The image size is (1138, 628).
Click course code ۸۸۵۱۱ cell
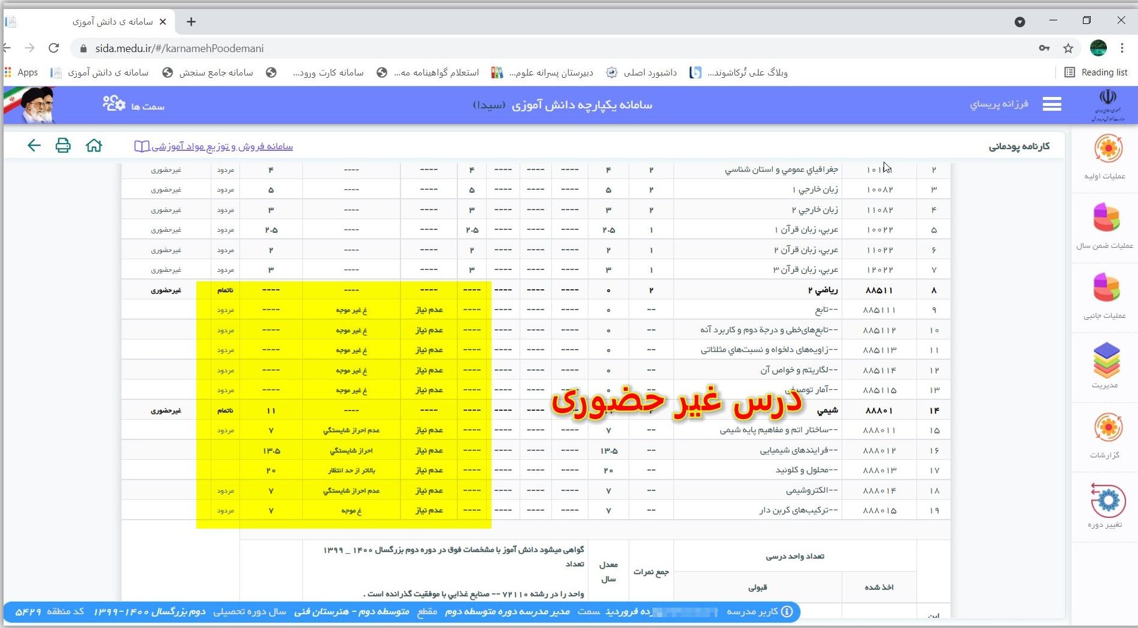[879, 290]
